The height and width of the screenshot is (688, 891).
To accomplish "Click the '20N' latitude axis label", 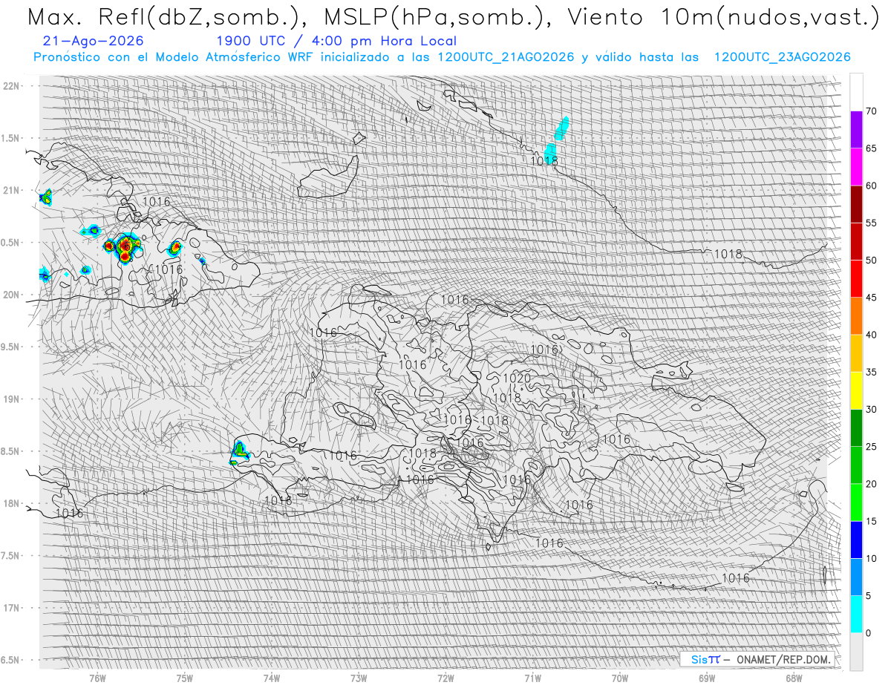I will (10, 295).
